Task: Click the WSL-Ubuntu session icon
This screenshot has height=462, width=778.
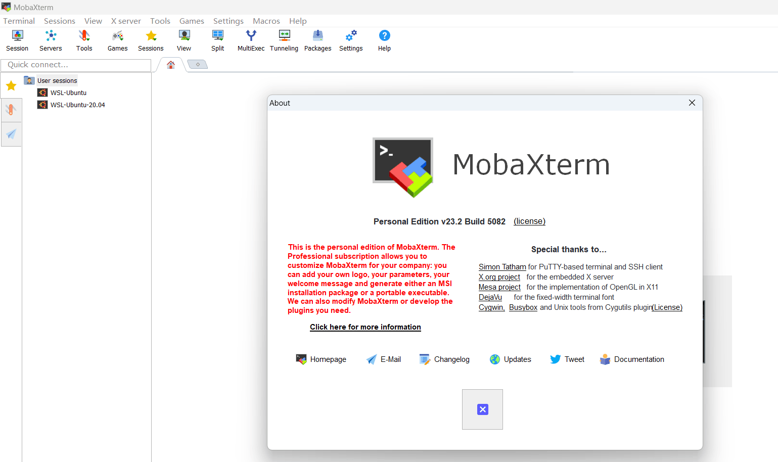Action: 42,93
